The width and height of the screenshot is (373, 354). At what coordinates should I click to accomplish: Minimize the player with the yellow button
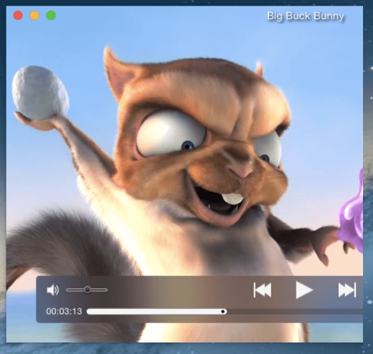(34, 16)
